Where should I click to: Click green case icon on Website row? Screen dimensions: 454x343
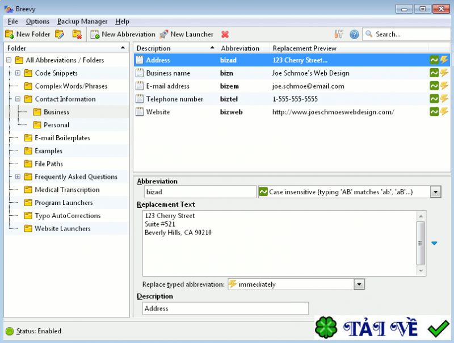tap(434, 112)
